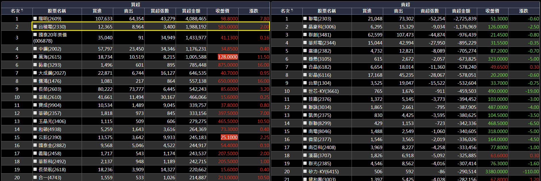Open stock 漢磊(3707)
Image resolution: width=541 pixels, height=181 pixels.
point(320,155)
